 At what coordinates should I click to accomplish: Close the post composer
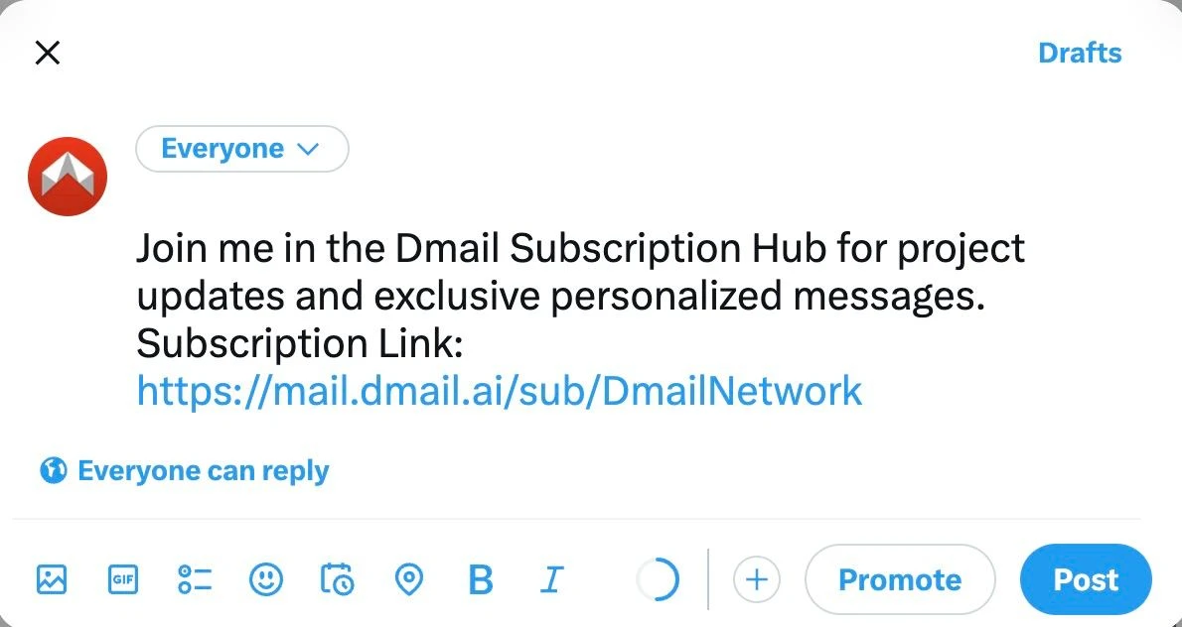48,53
